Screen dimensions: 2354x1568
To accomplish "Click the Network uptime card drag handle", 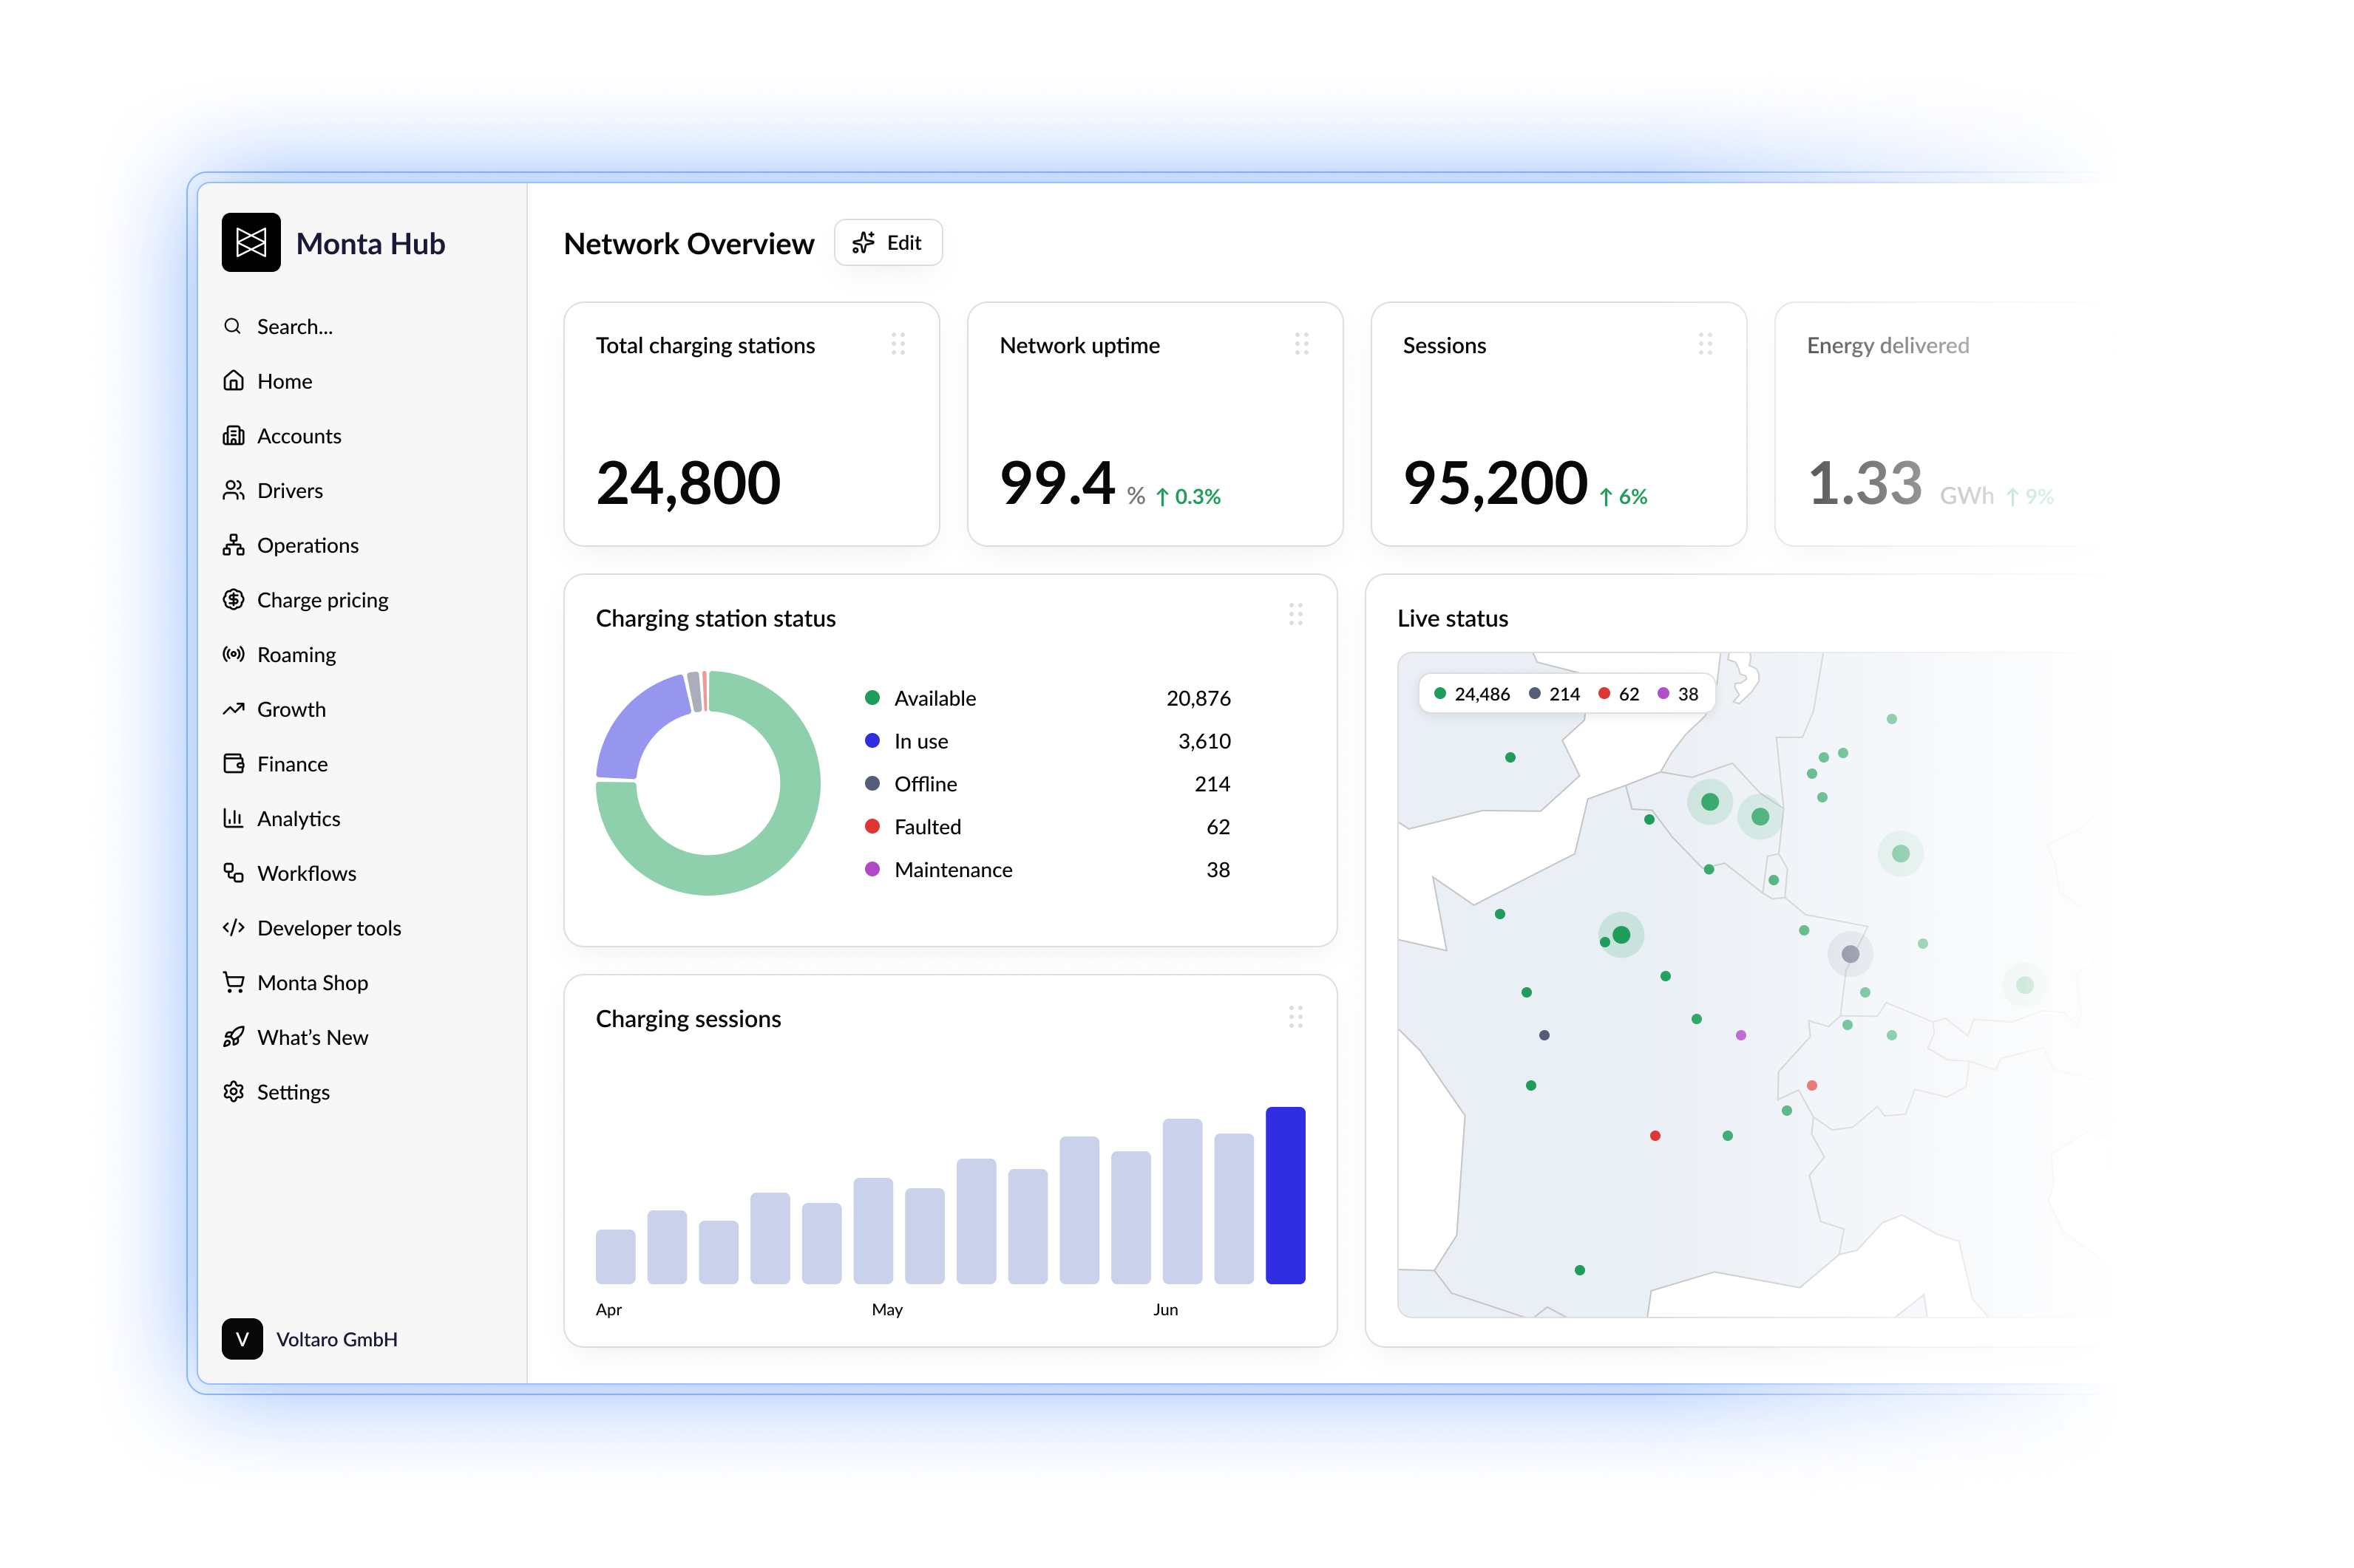I will (x=1300, y=344).
